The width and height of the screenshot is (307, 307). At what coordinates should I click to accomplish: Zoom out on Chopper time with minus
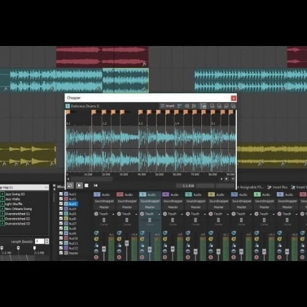[233, 179]
